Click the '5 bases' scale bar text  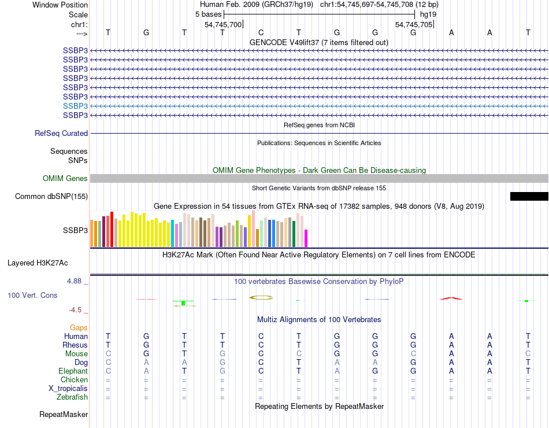click(208, 14)
